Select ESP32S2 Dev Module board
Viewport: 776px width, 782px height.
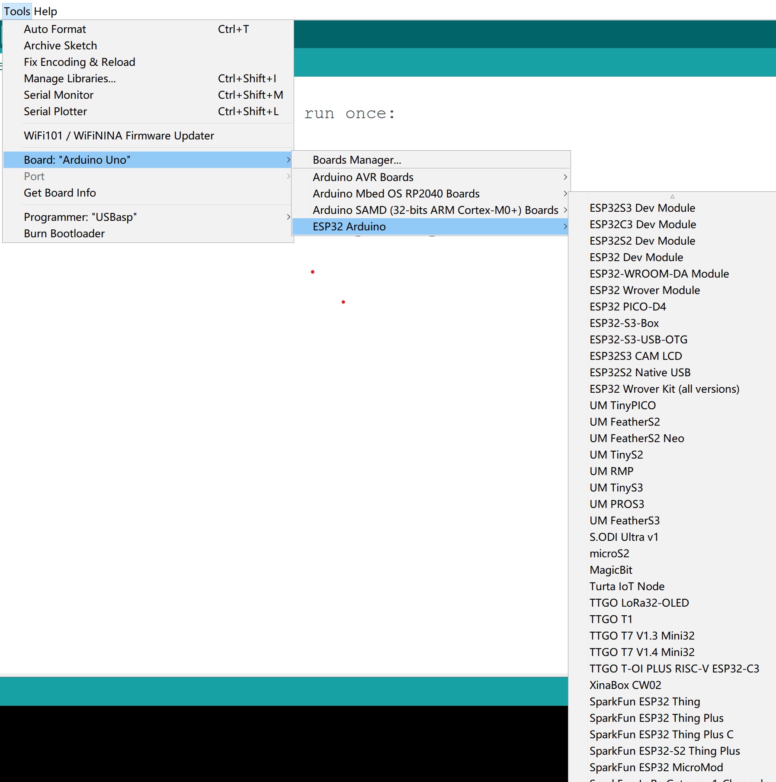click(672, 241)
